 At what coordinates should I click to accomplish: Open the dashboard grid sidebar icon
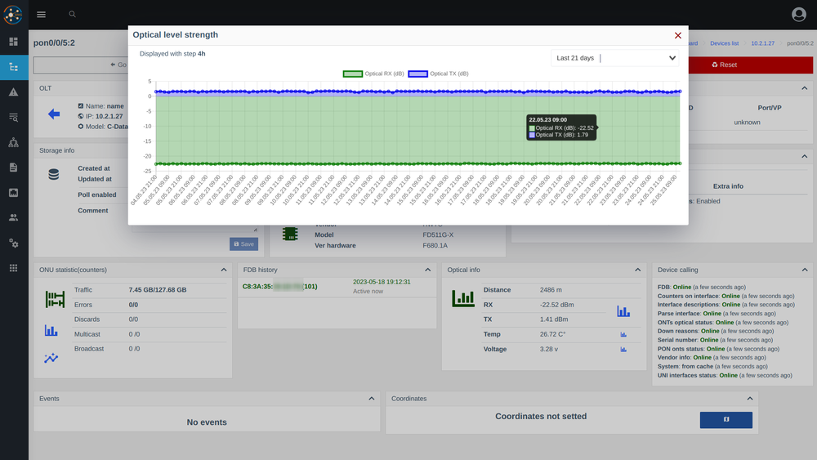click(13, 42)
